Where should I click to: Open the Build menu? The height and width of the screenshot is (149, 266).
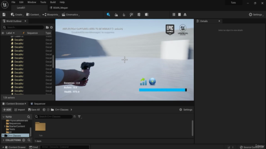pyautogui.click(x=53, y=2)
